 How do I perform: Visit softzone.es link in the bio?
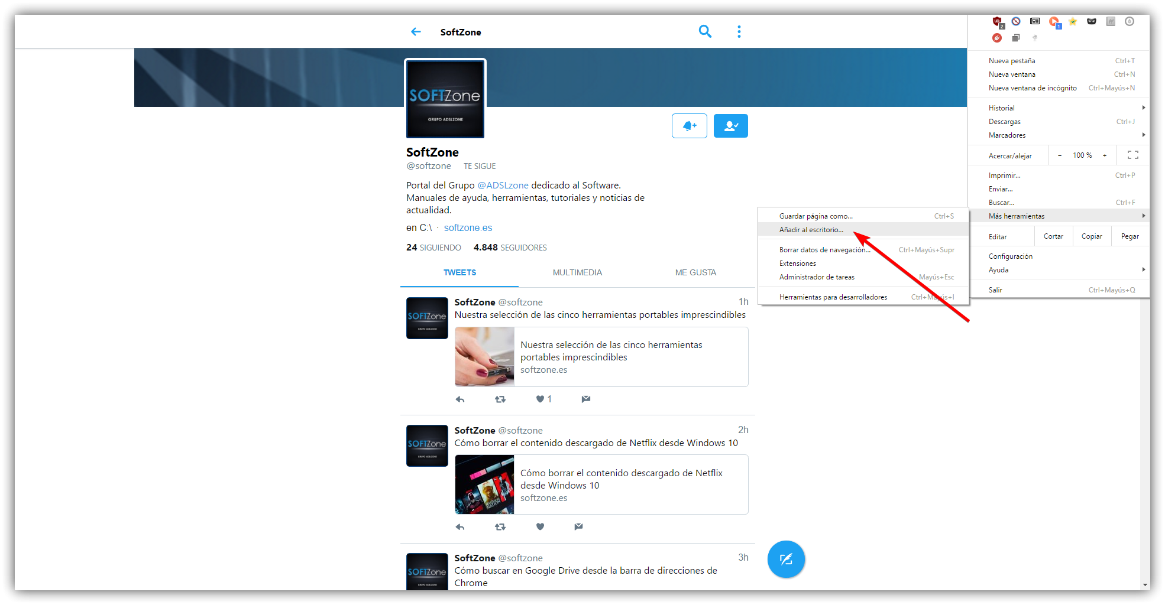(468, 228)
